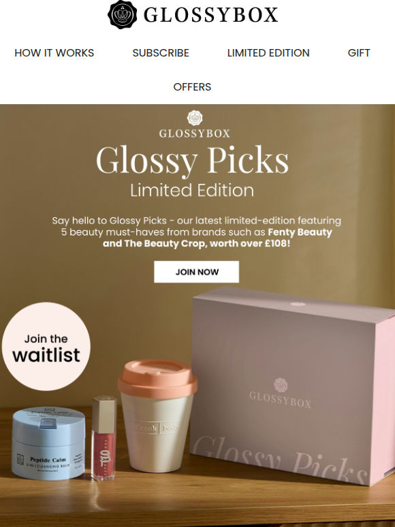Click the pink Glossy Picks gift box
395x527 pixels.
tap(292, 385)
